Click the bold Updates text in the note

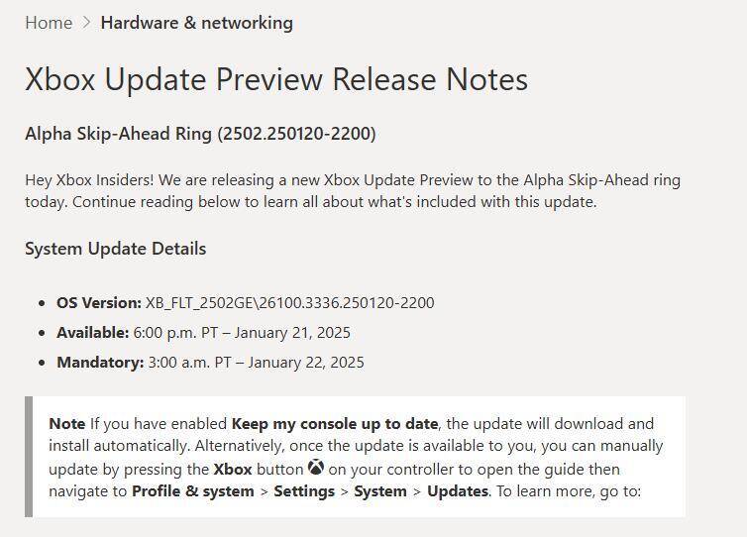point(457,491)
